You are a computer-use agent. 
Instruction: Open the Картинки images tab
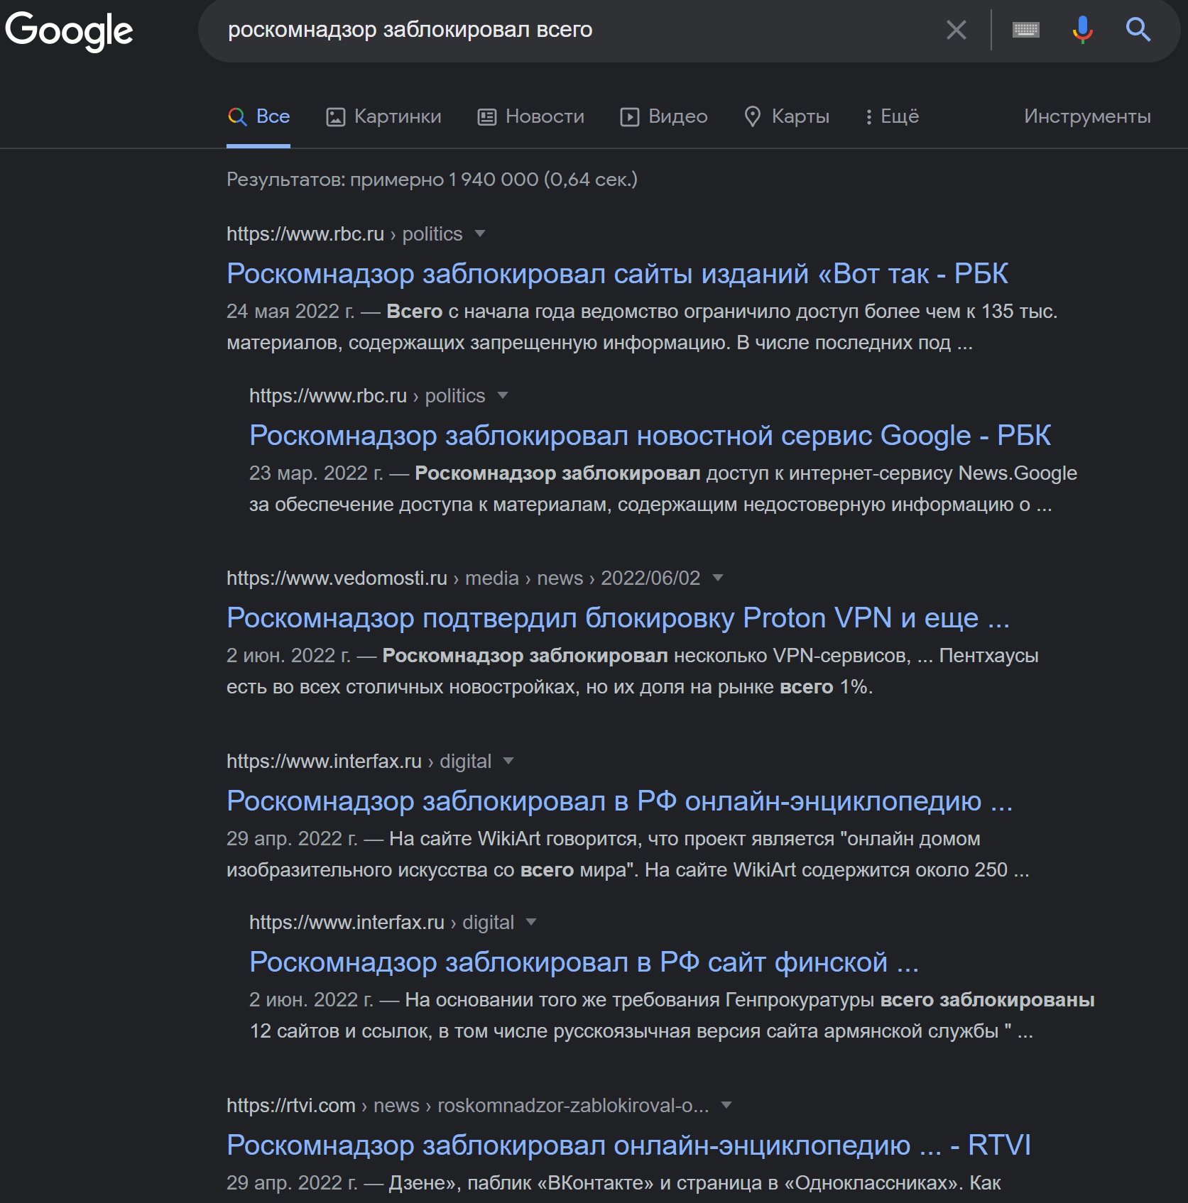383,116
